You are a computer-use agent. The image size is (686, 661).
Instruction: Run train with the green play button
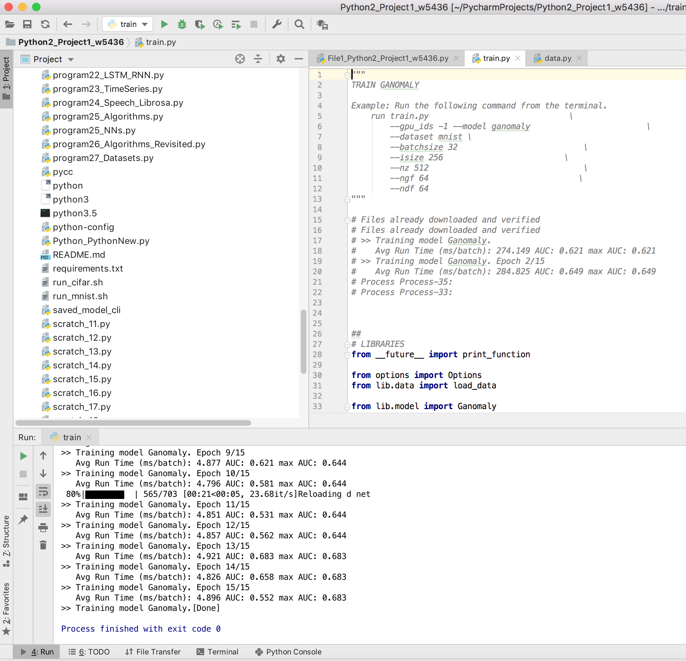point(164,24)
